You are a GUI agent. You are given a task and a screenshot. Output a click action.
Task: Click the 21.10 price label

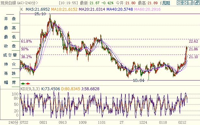click(x=193, y=57)
